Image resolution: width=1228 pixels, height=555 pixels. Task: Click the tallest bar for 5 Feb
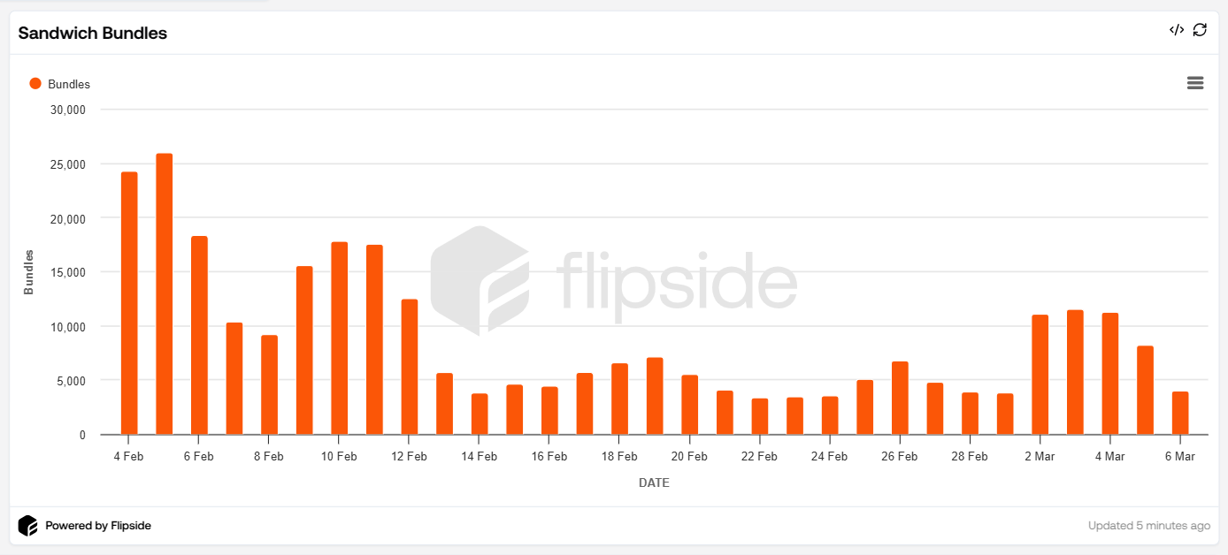pyautogui.click(x=164, y=293)
